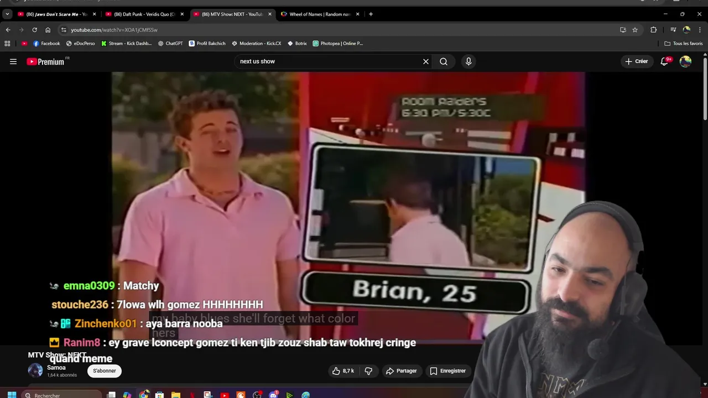Screen dimensions: 708x398
Task: Open the Photopea bookmark
Action: point(338,43)
